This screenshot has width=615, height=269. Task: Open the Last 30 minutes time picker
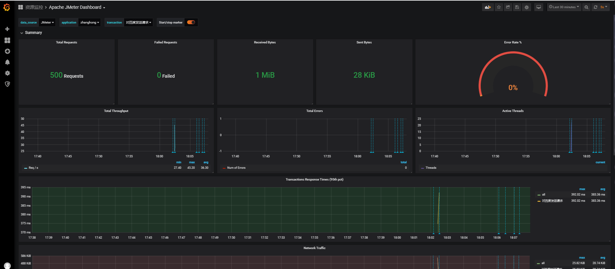(x=564, y=7)
